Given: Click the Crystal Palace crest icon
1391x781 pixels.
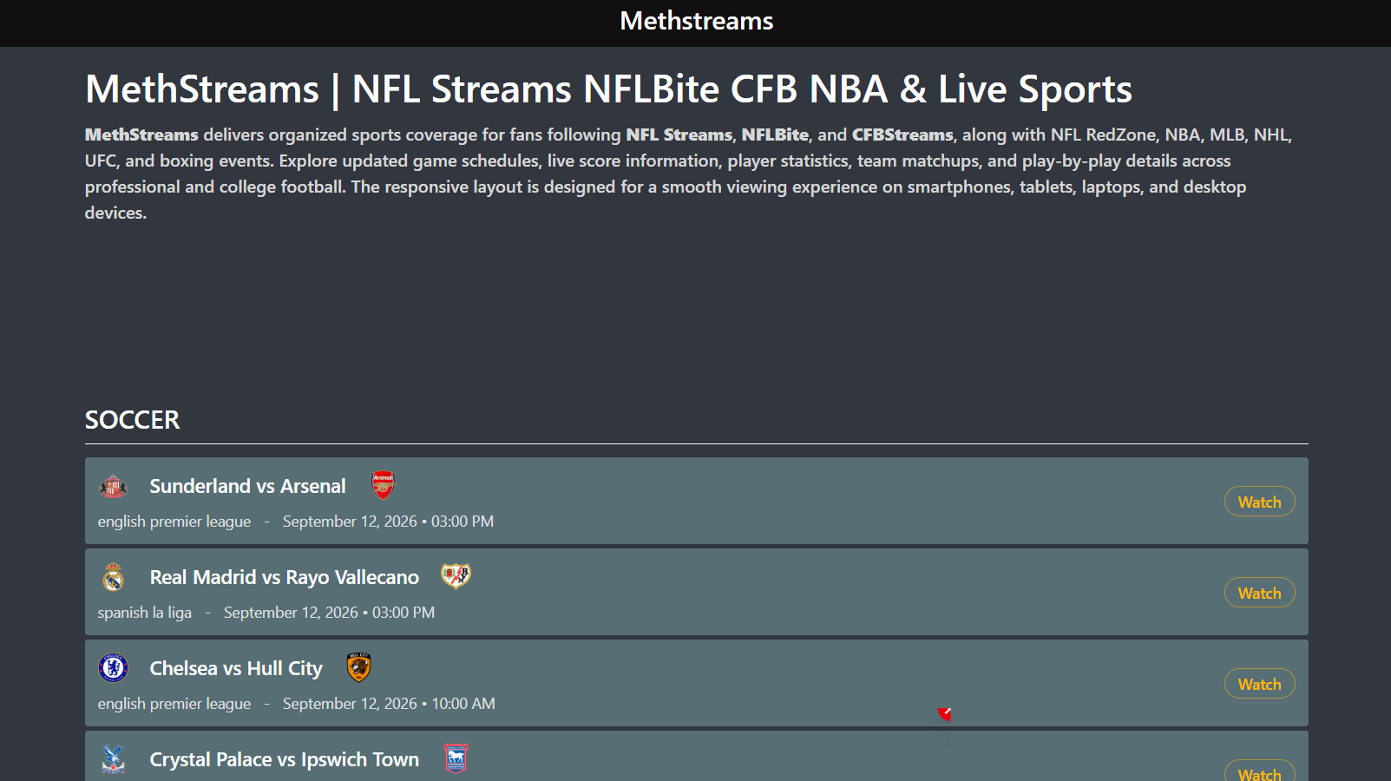Looking at the screenshot, I should coord(114,759).
